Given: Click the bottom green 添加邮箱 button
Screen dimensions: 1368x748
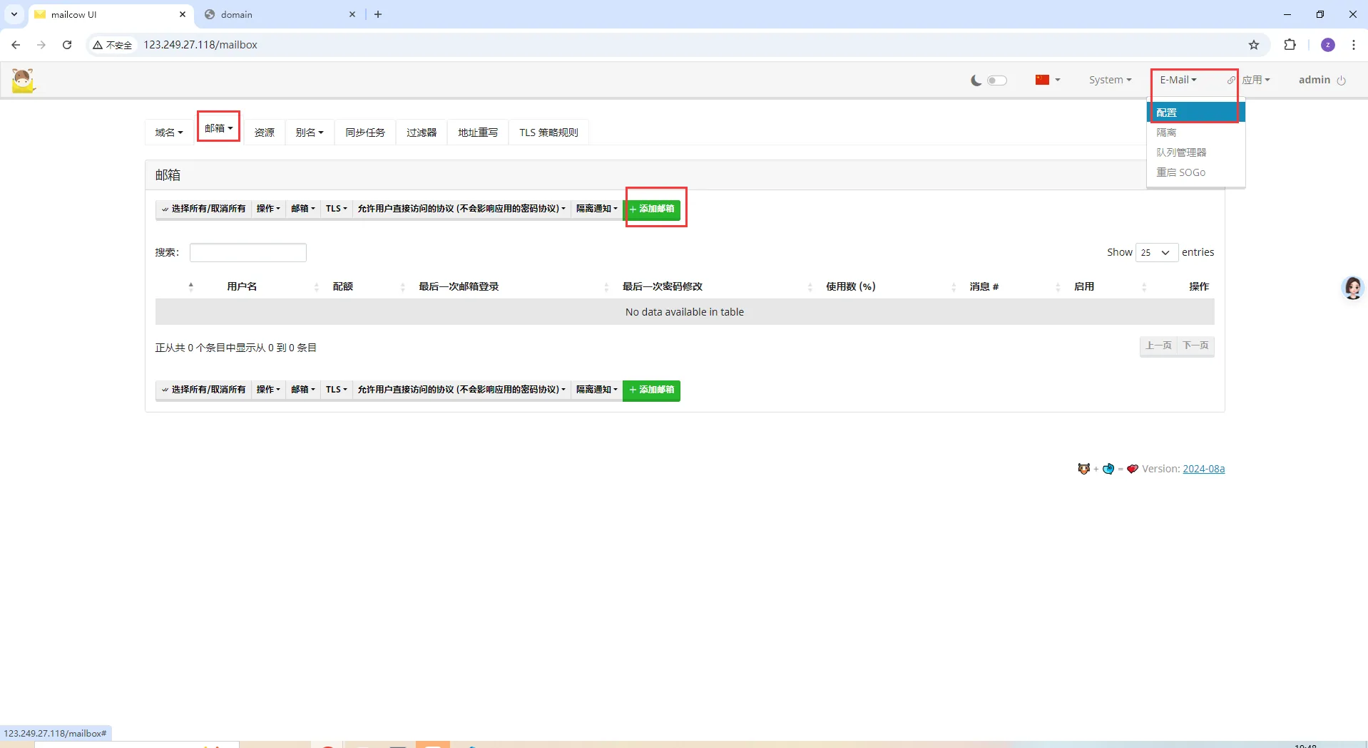Looking at the screenshot, I should [652, 390].
